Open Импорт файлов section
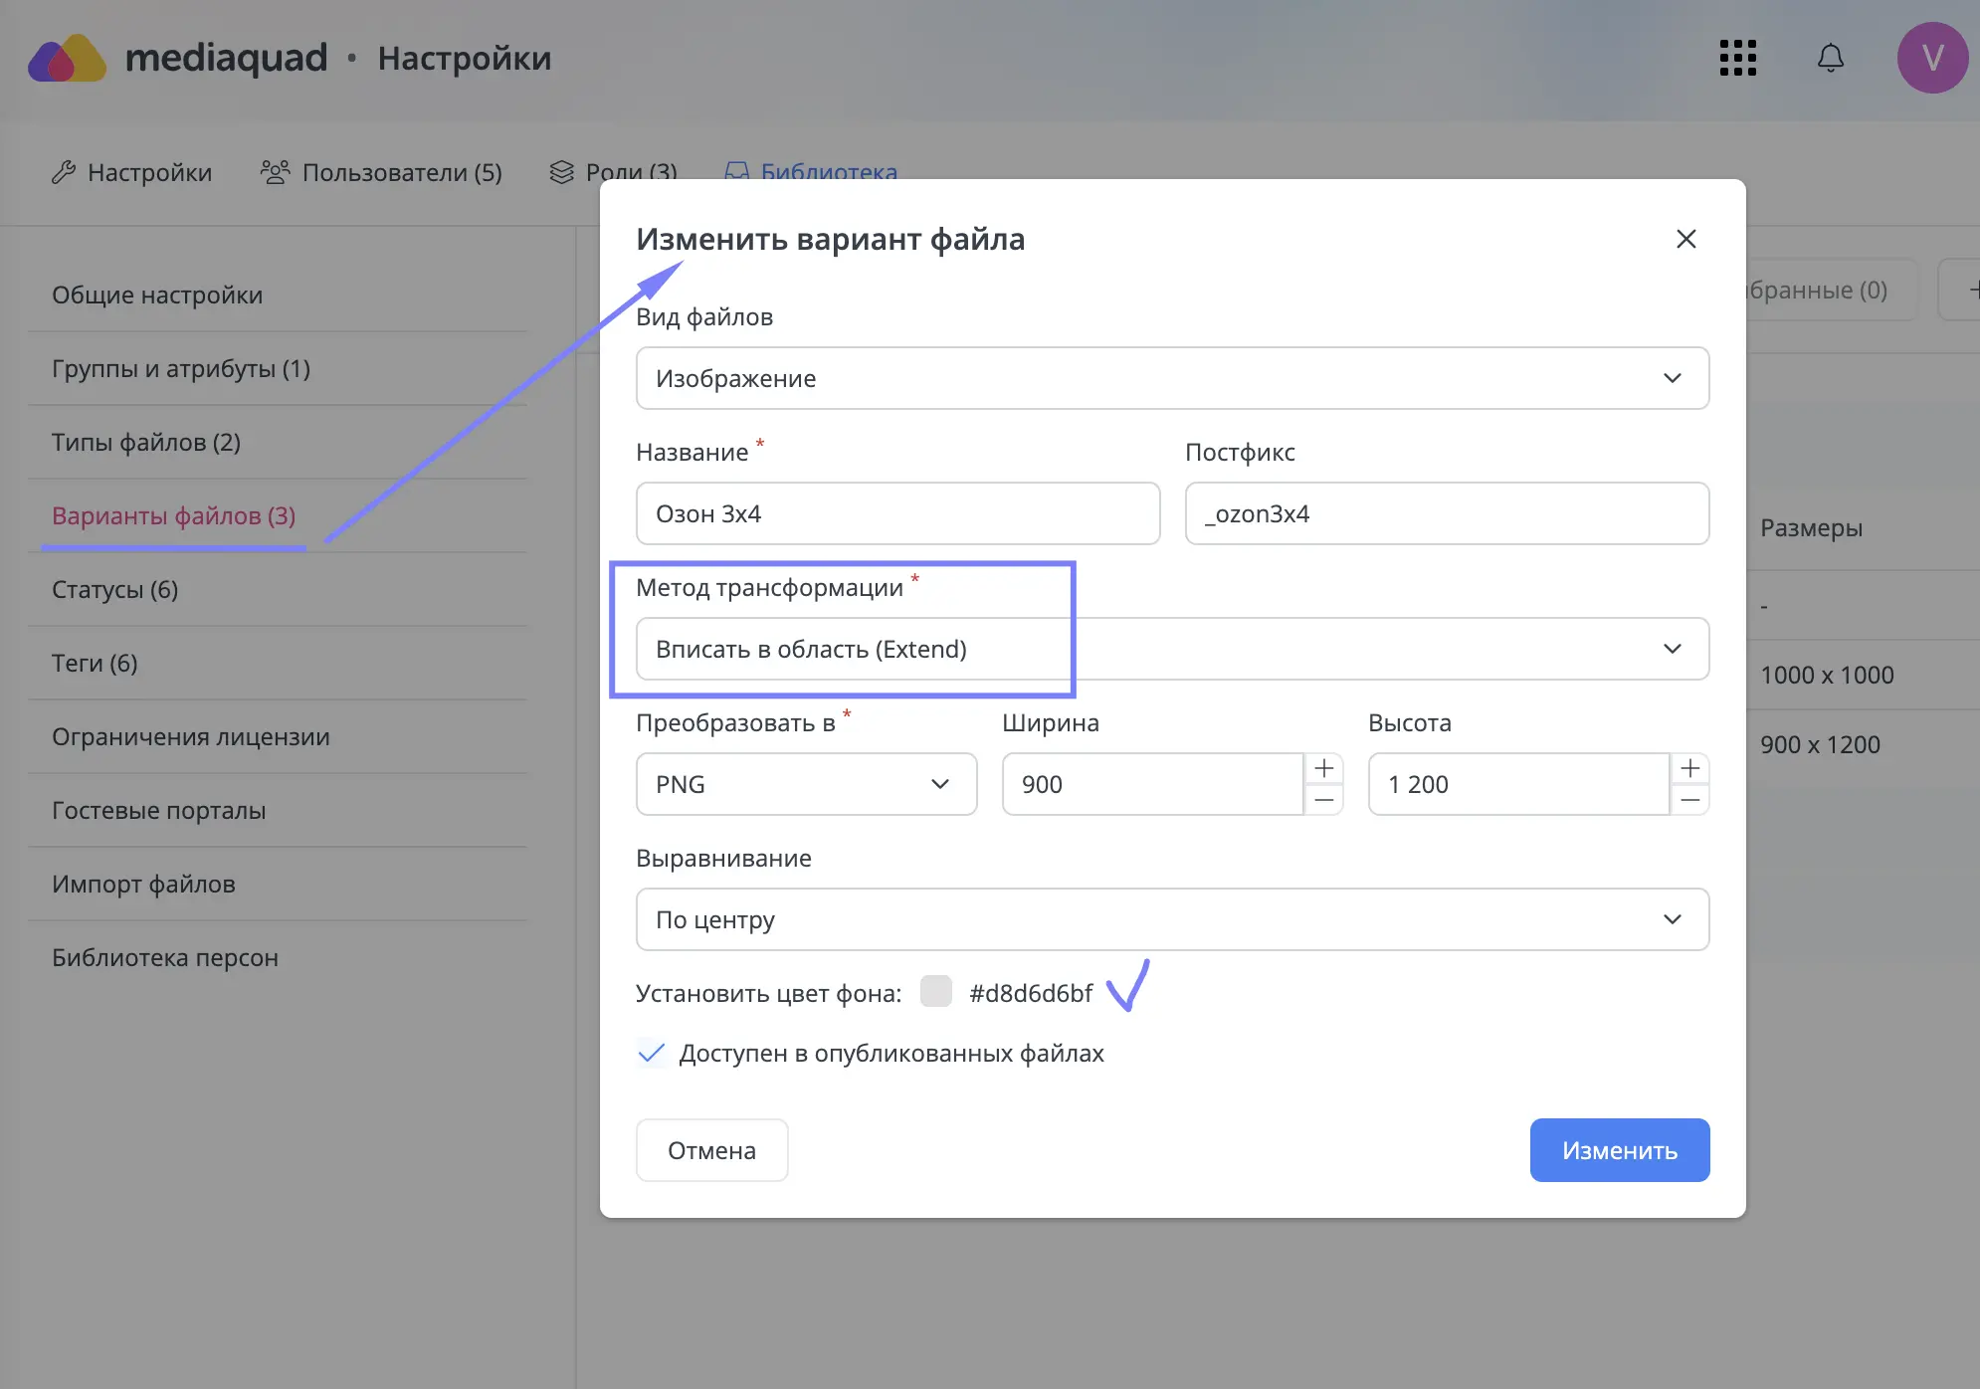 point(278,884)
